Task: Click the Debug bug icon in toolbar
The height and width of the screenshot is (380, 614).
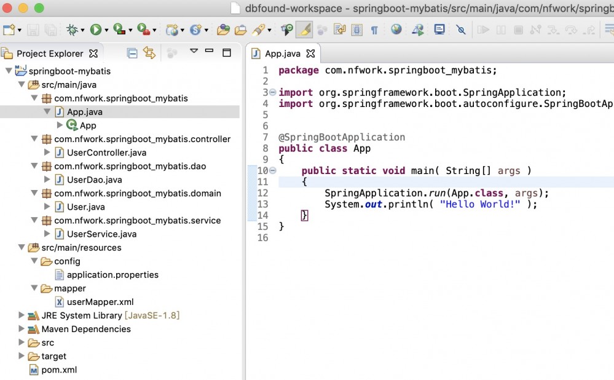Action: click(x=73, y=30)
